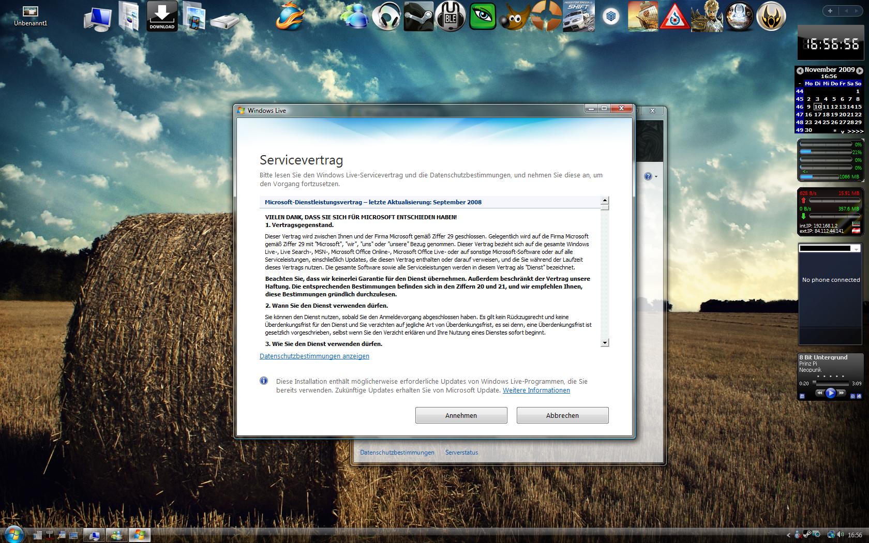Launch Need for Speed Shift
Screen dimensions: 869x543
(578, 17)
